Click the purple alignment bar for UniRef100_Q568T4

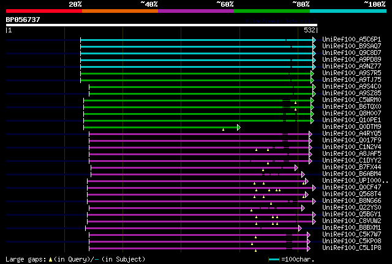coord(196,194)
